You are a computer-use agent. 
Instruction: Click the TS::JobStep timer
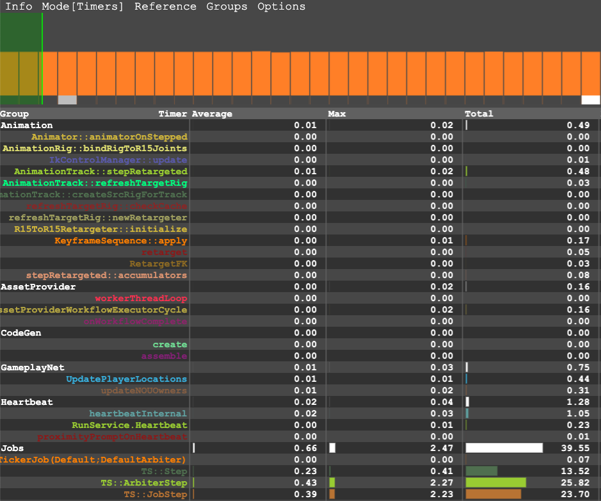(156, 494)
